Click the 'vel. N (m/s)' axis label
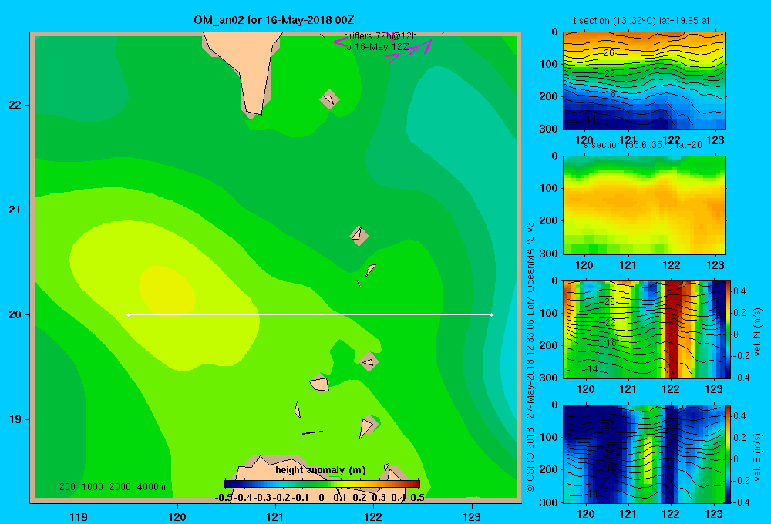Screen dimensions: 771x524 pyautogui.click(x=757, y=332)
